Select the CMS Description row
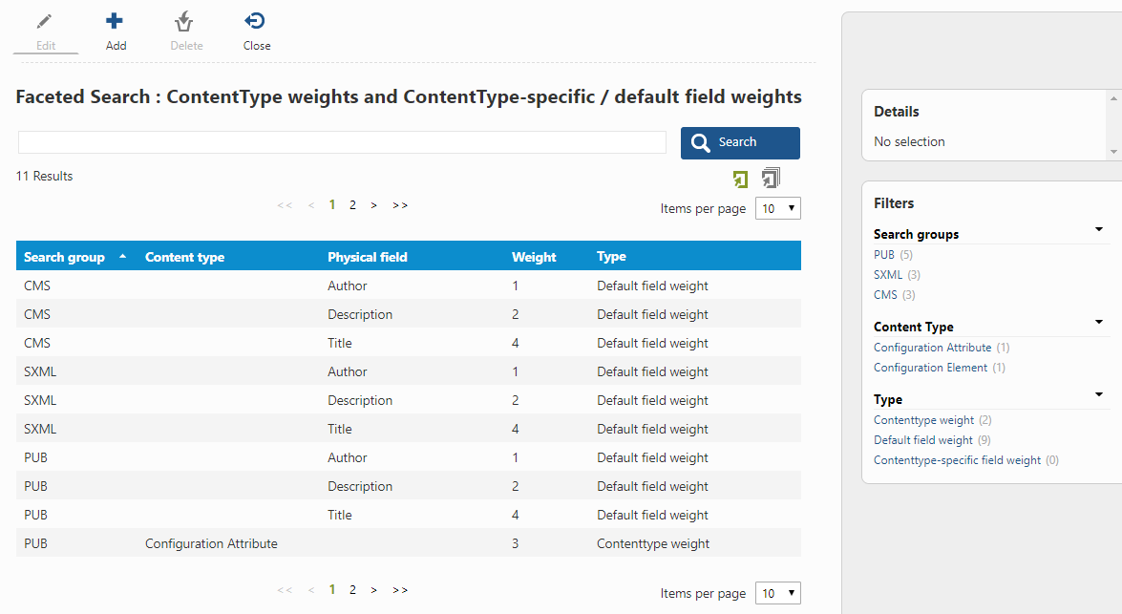Screen dimensions: 1122x614 pyautogui.click(x=409, y=313)
